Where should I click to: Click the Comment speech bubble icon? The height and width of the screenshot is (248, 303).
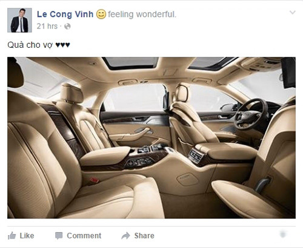pyautogui.click(x=59, y=236)
